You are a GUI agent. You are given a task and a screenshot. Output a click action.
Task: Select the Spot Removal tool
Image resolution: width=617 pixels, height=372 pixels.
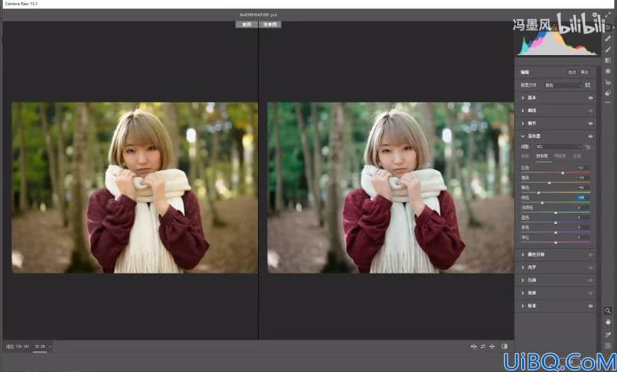click(x=608, y=38)
